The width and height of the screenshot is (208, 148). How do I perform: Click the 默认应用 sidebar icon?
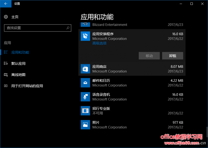click(6, 63)
